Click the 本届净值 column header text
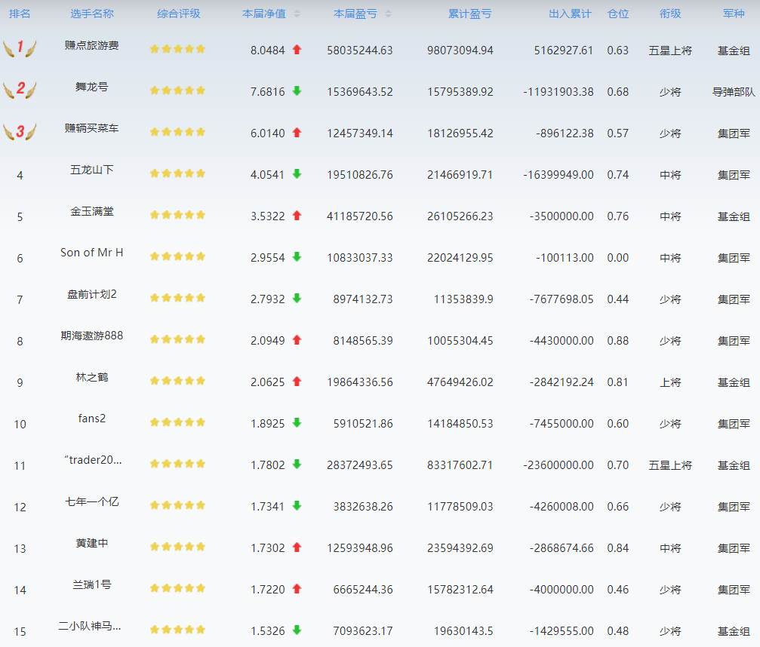Screen dimensions: 760x647 pyautogui.click(x=264, y=14)
